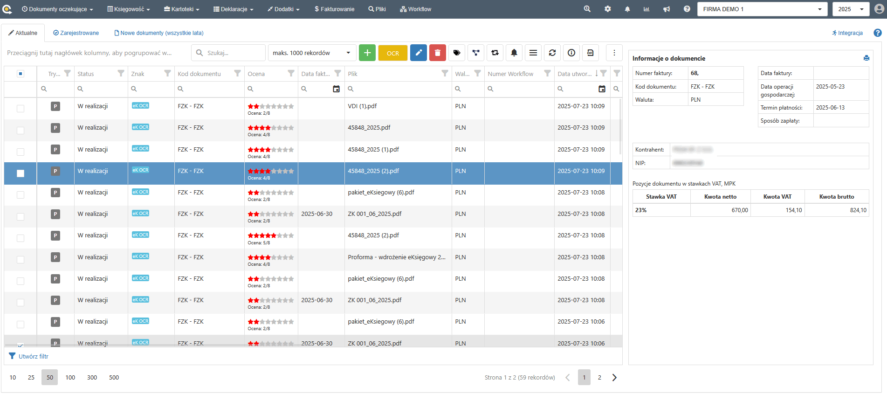Open the info circle toolbar icon
The width and height of the screenshot is (887, 394).
571,53
